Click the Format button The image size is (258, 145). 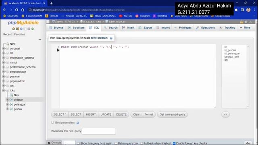[x=149, y=114]
